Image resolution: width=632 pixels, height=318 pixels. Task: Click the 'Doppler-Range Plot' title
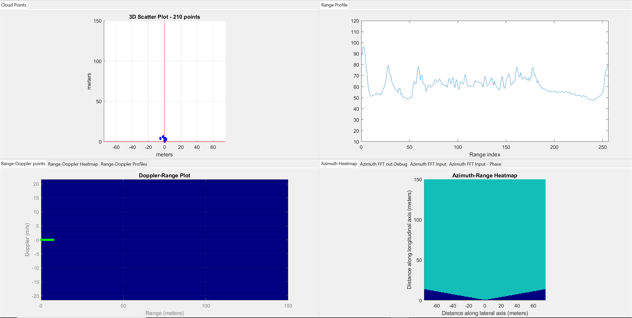[x=164, y=176]
